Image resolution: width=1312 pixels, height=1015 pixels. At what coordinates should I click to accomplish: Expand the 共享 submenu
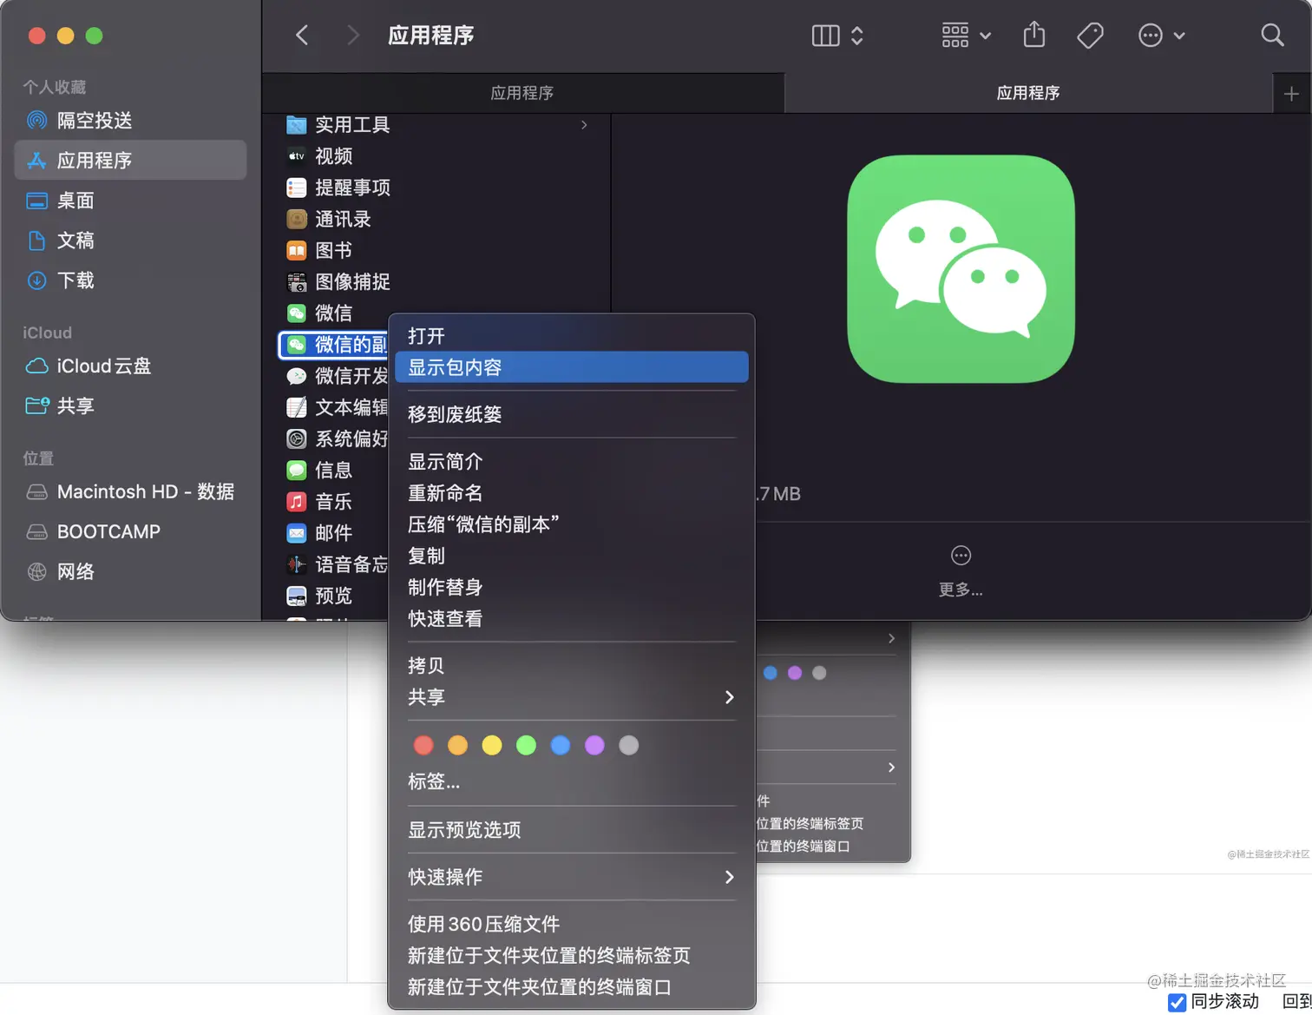tap(571, 697)
